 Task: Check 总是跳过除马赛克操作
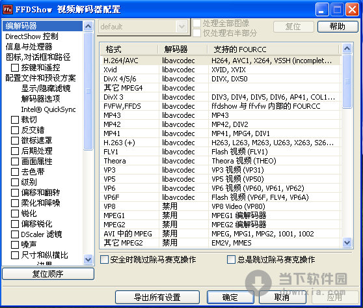point(231,260)
